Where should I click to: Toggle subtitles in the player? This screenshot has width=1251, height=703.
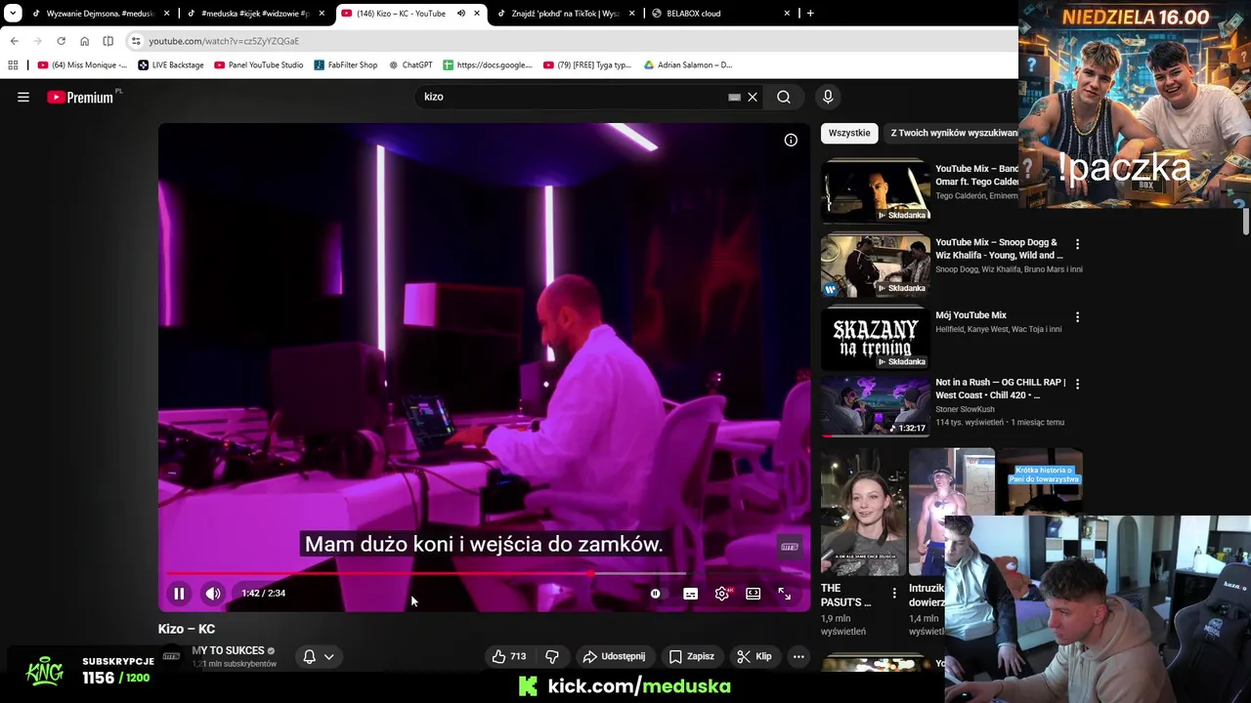(x=690, y=594)
